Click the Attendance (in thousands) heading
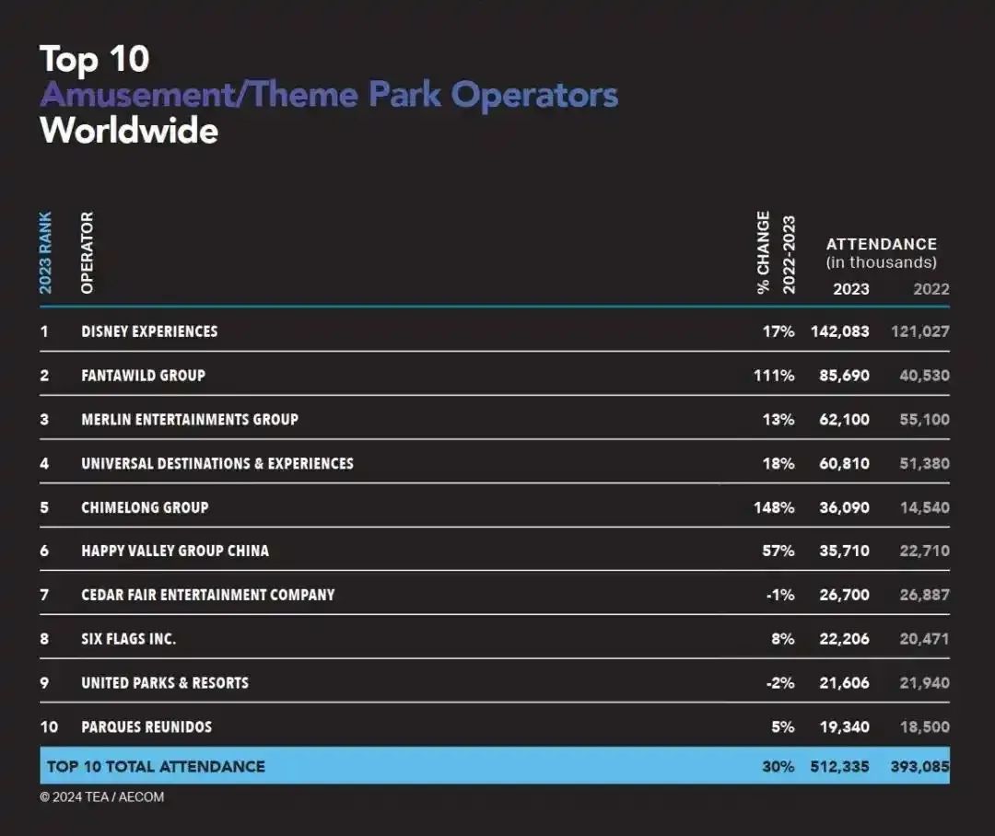 pyautogui.click(x=881, y=253)
